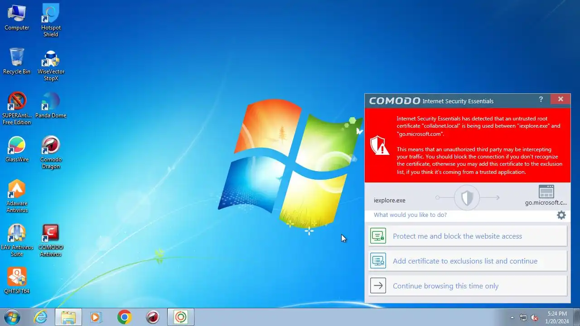Screen dimensions: 580x326
Task: Open Adaware Antivirus shortcut
Action: (17, 197)
